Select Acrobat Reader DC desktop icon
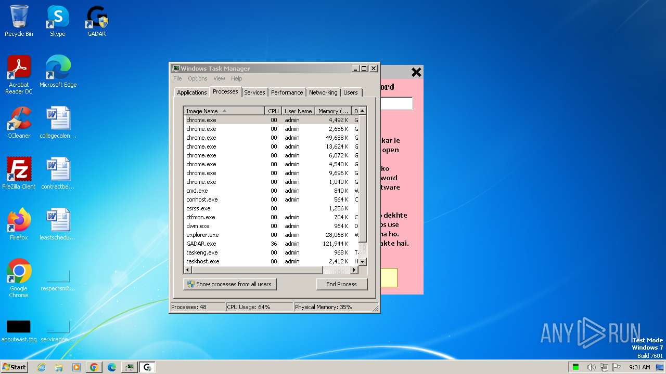666x374 pixels. [x=19, y=74]
